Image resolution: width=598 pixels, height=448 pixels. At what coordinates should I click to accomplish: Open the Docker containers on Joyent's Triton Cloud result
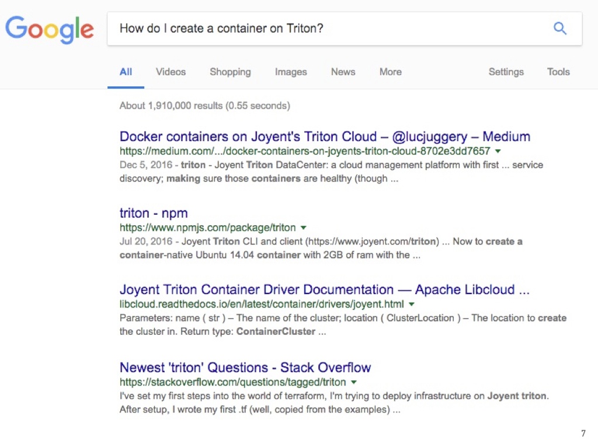point(325,136)
